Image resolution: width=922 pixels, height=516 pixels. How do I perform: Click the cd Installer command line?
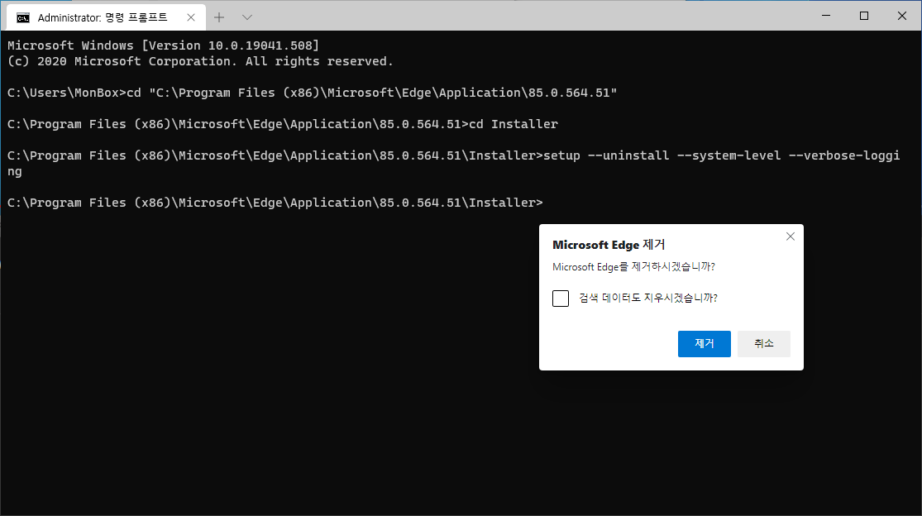click(x=283, y=124)
